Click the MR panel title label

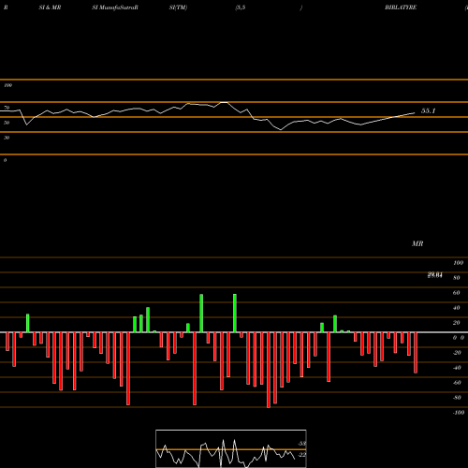coord(417,243)
